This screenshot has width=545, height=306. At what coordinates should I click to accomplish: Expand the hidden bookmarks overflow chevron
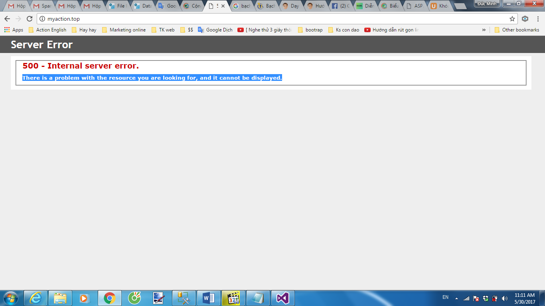click(484, 30)
